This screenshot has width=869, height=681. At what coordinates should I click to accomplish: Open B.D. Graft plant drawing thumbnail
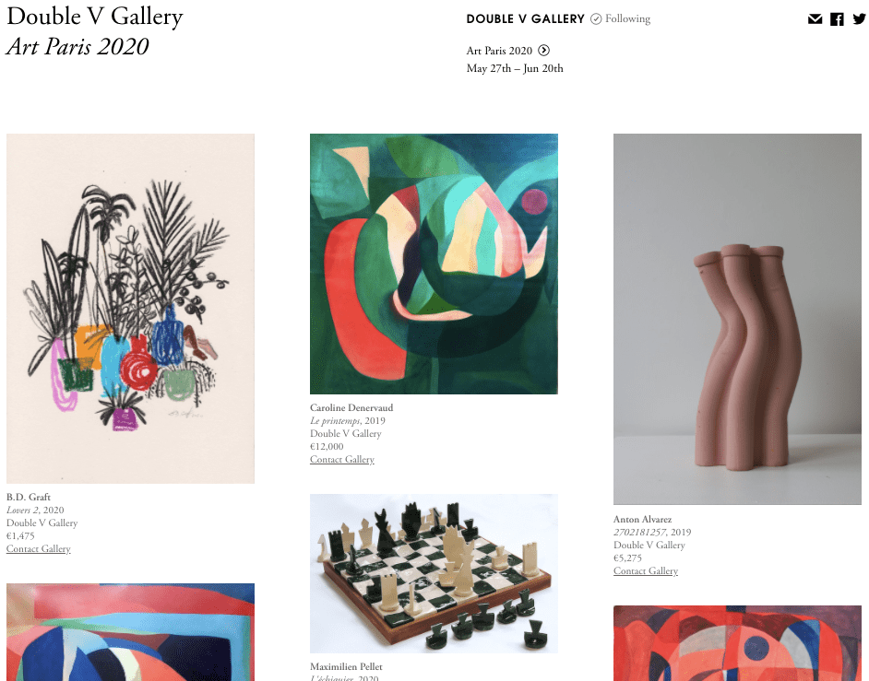[130, 309]
